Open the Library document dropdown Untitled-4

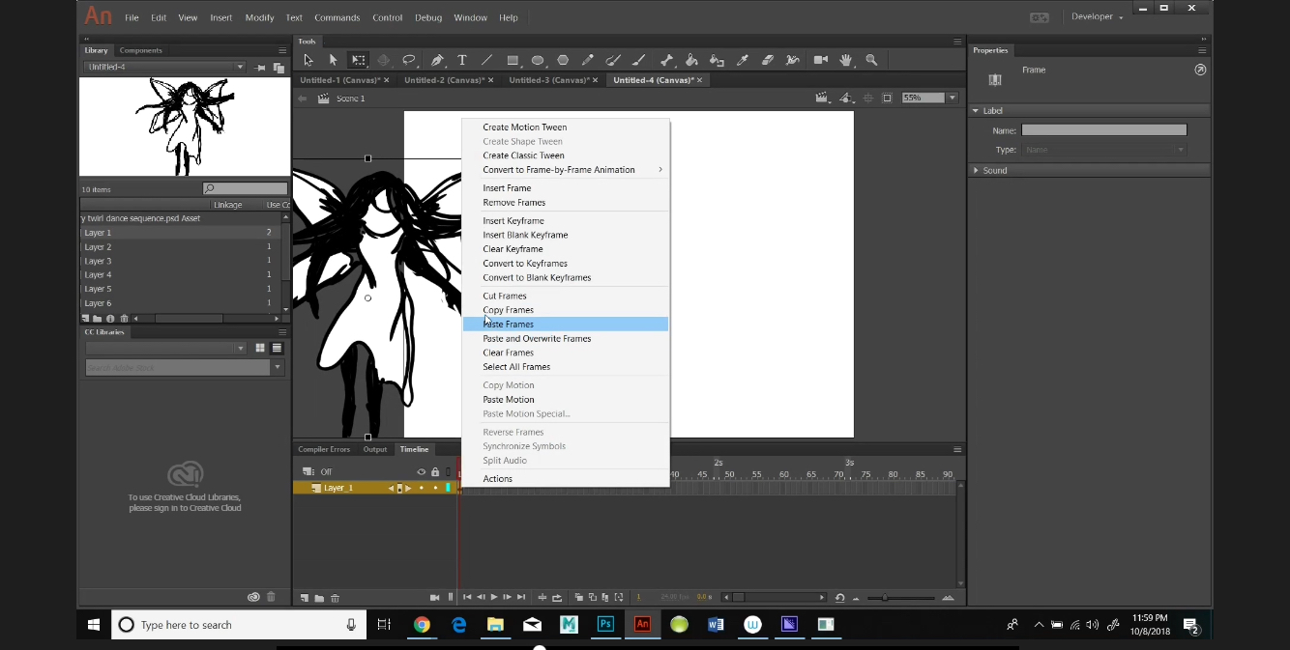point(164,68)
